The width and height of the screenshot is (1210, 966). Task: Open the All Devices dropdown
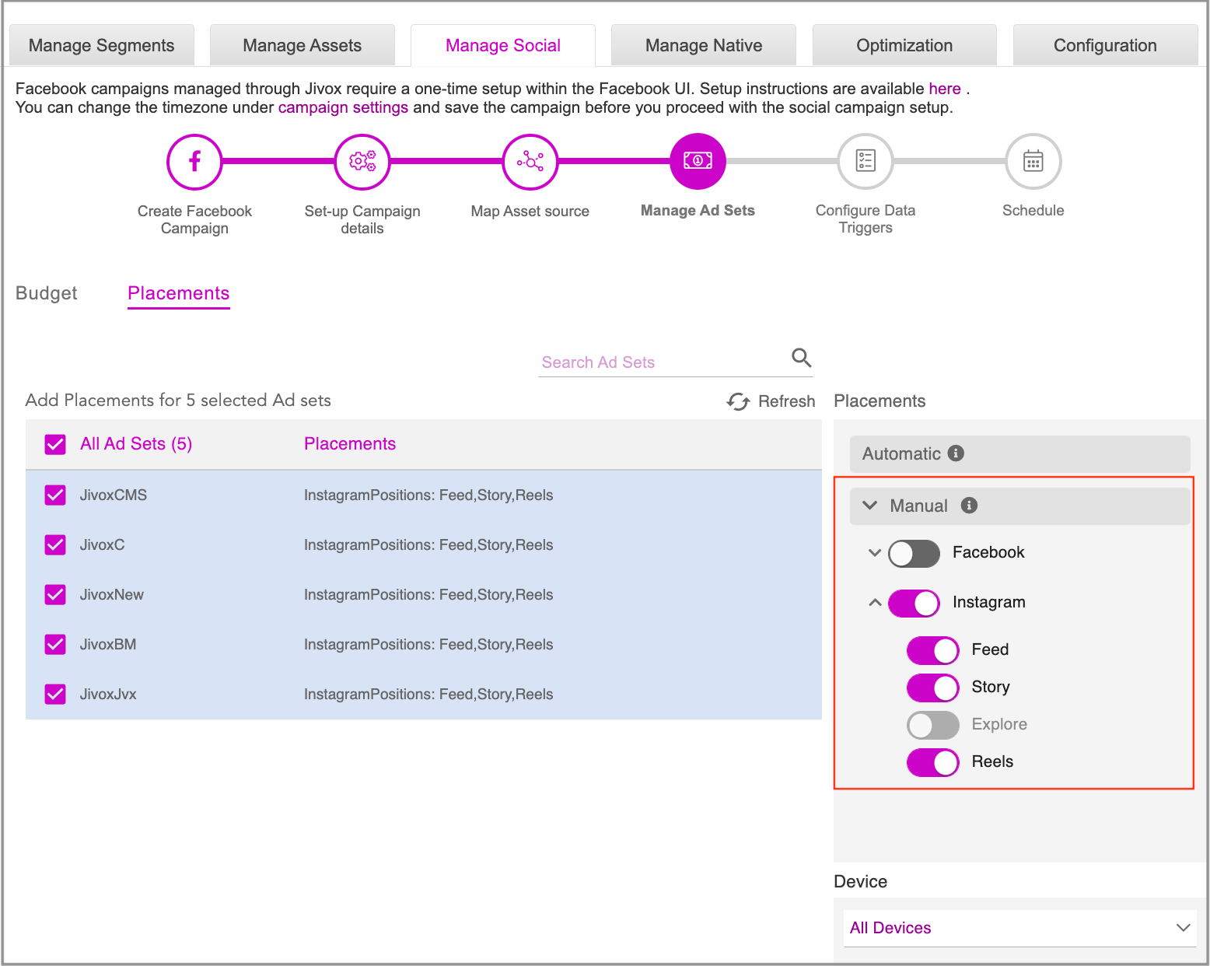tap(1019, 928)
